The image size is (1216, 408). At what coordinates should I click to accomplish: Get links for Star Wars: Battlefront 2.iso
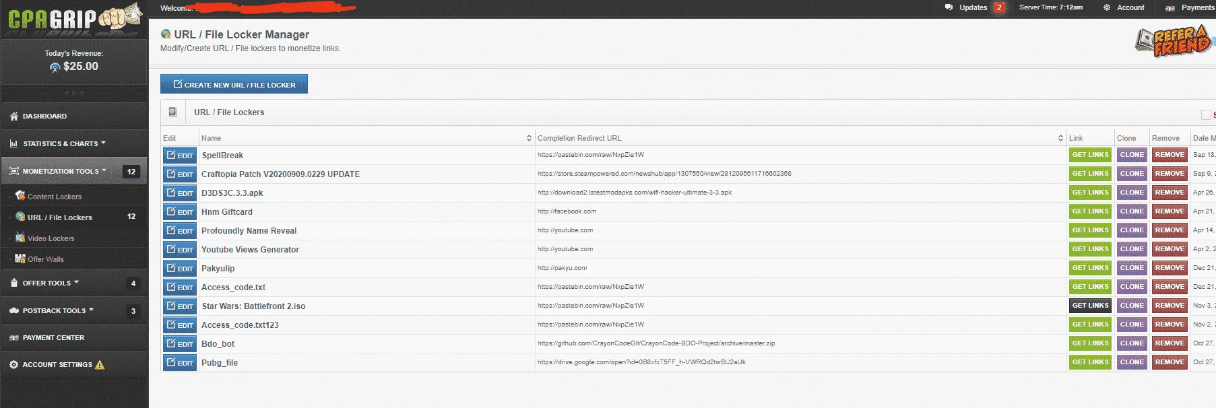point(1090,306)
